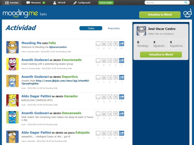Viewport: 194px width, 145px height.
Task: Share the Emocionado post
Action: (122, 61)
